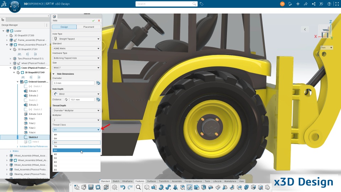Expand the Mates tree node
341x192 pixels.
(x=10, y=151)
